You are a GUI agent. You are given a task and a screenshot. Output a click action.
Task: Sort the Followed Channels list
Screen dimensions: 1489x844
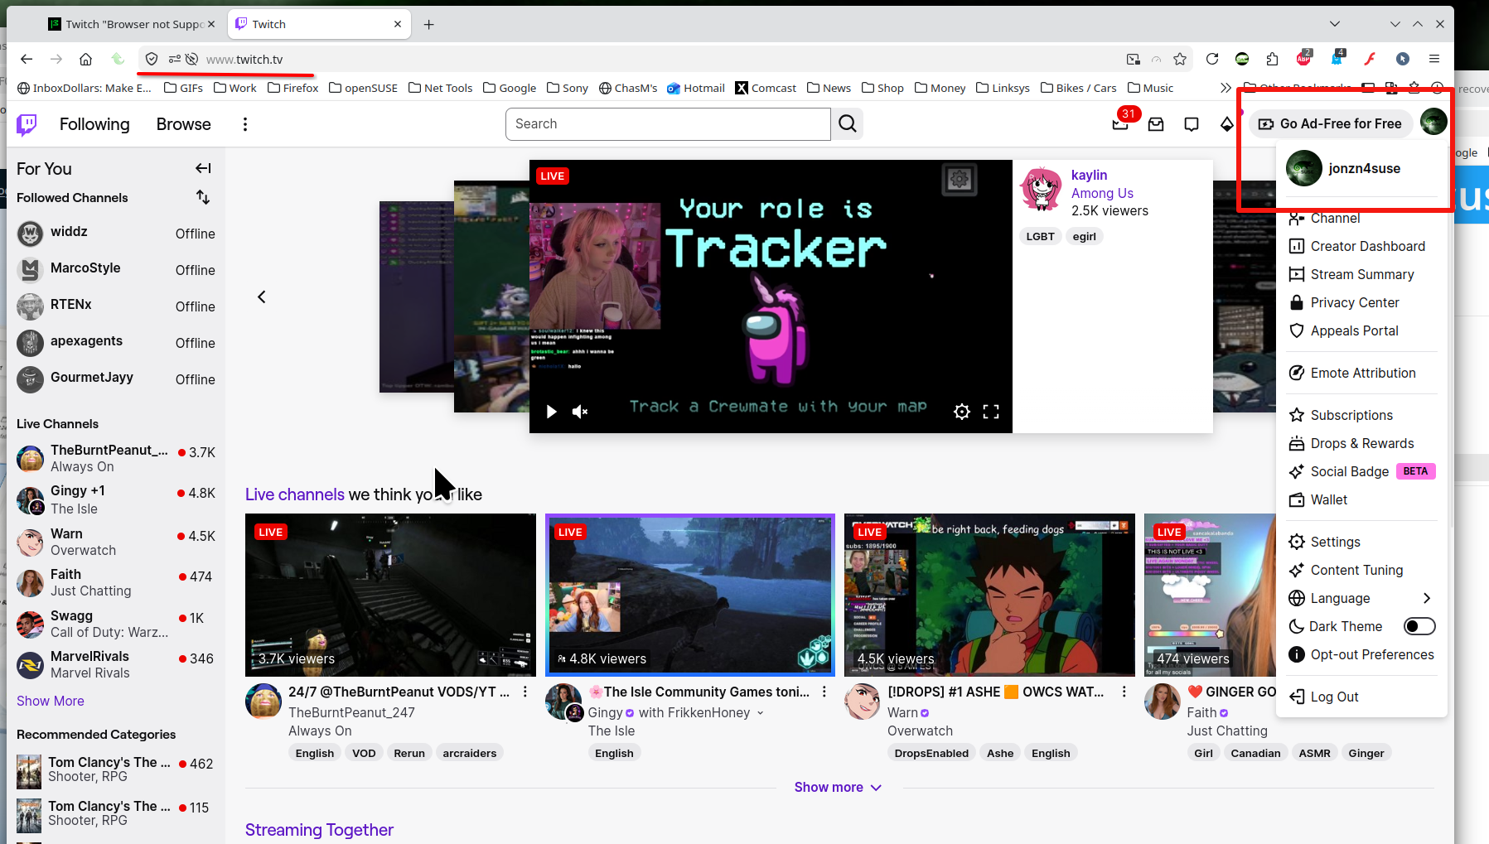203,197
